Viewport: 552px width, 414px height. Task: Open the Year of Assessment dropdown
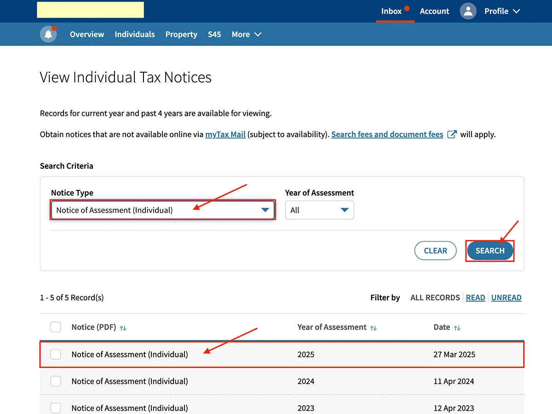319,210
